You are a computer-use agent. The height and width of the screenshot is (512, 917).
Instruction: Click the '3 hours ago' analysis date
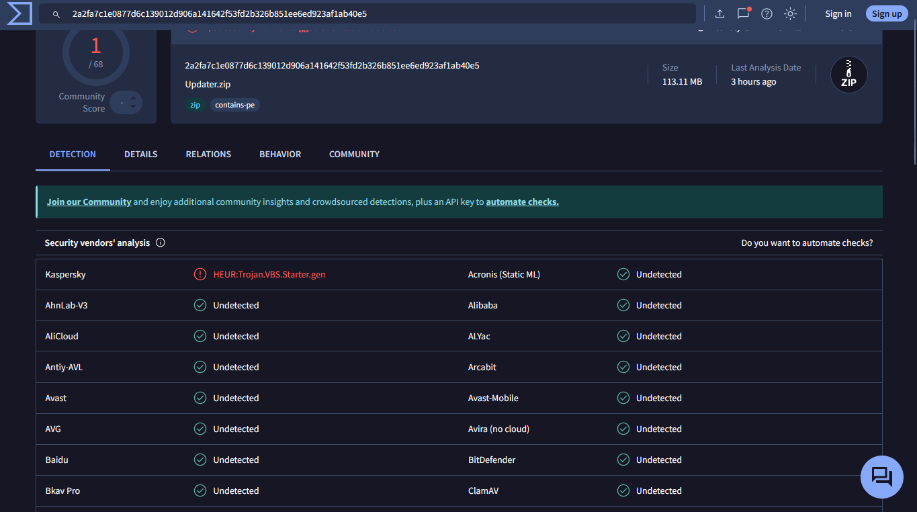coord(754,81)
